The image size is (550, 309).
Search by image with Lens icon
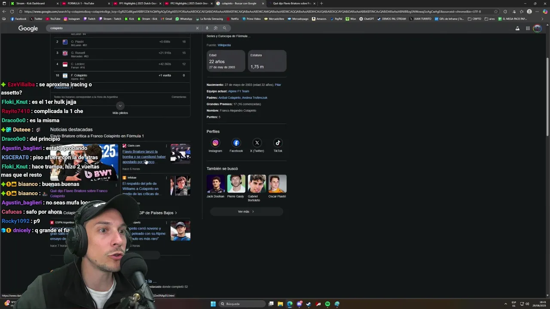[x=216, y=28]
